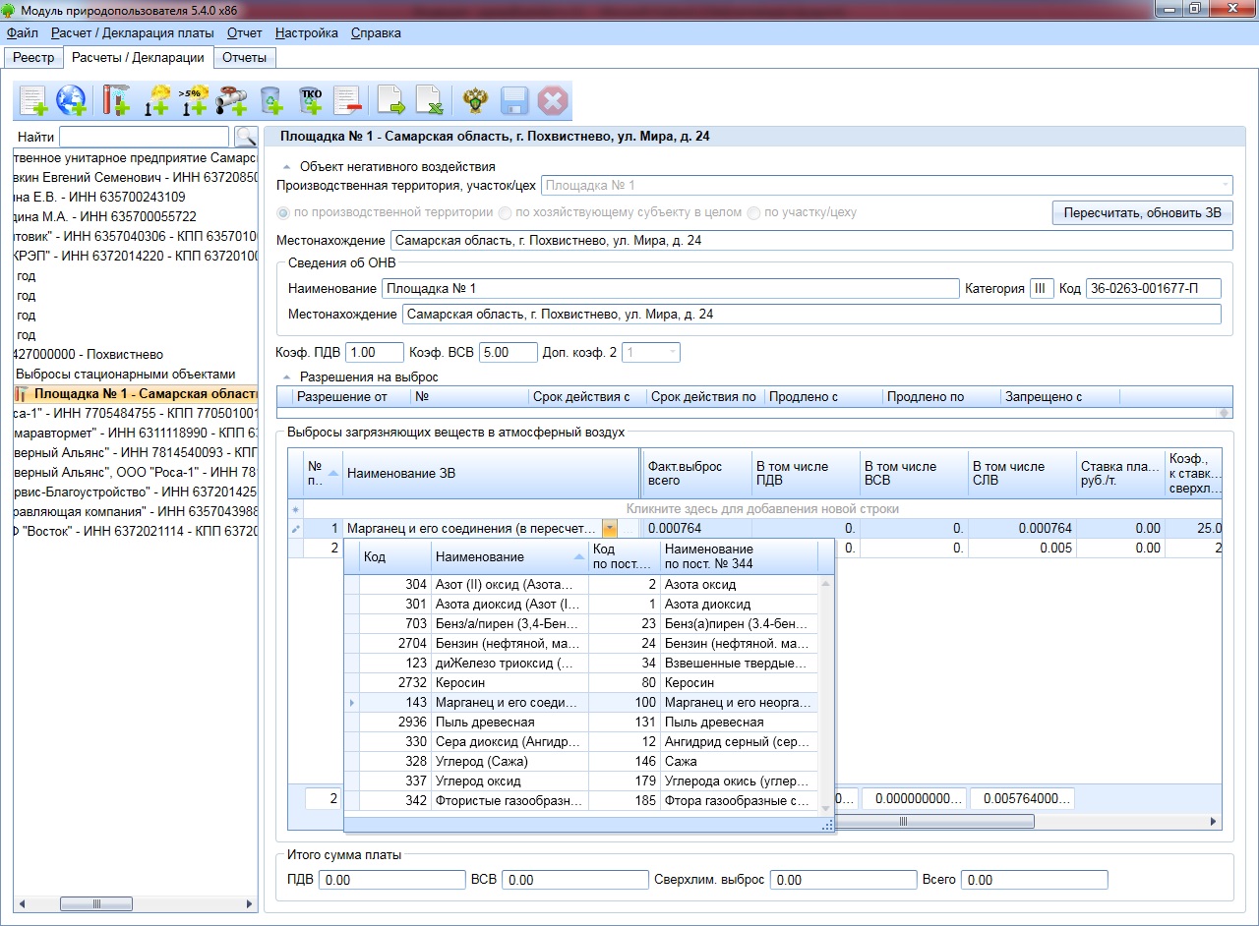Open the 'Настройка' menu
Viewport: 1259px width, 926px height.
click(x=306, y=32)
